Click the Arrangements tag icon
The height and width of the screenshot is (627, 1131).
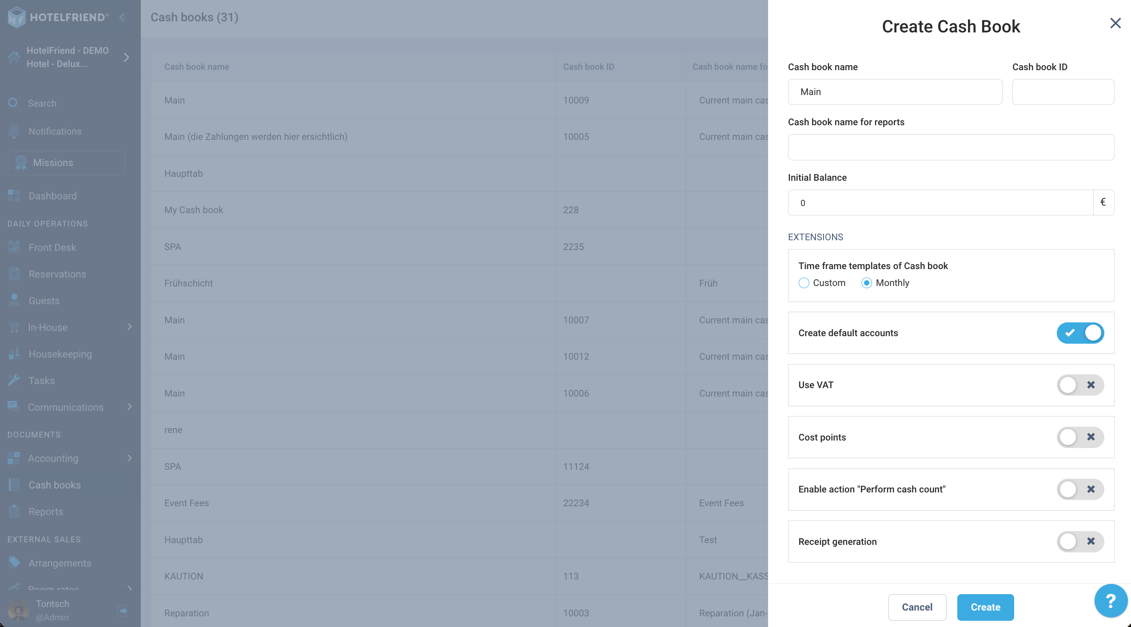(14, 563)
